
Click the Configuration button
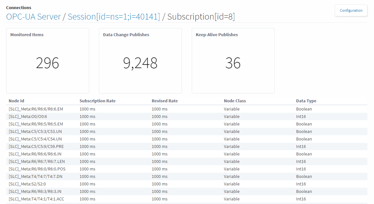(351, 10)
